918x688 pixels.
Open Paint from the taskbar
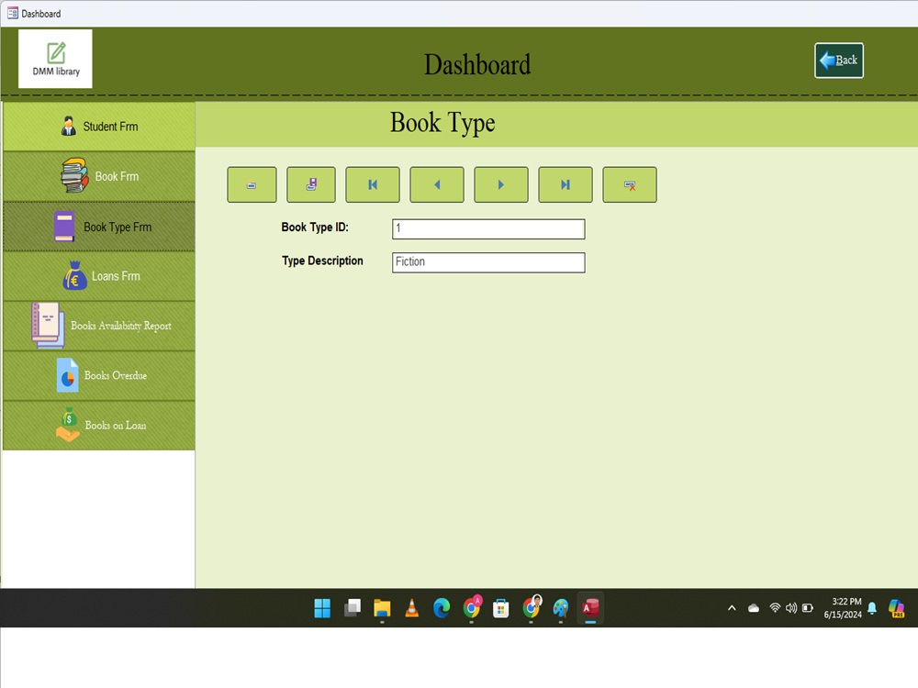pos(560,608)
